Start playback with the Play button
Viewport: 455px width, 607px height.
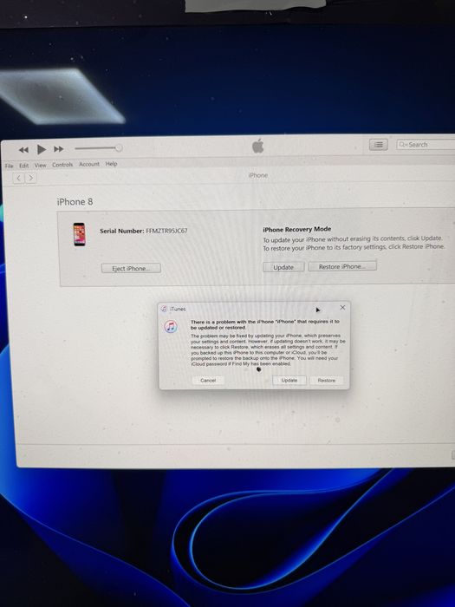[x=41, y=149]
